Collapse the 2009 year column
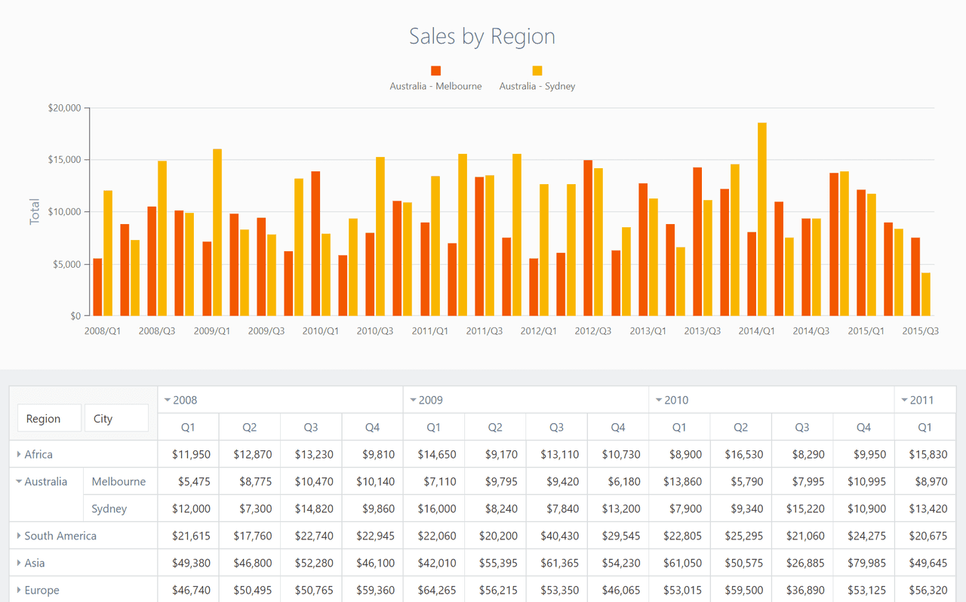This screenshot has height=602, width=966. point(413,400)
